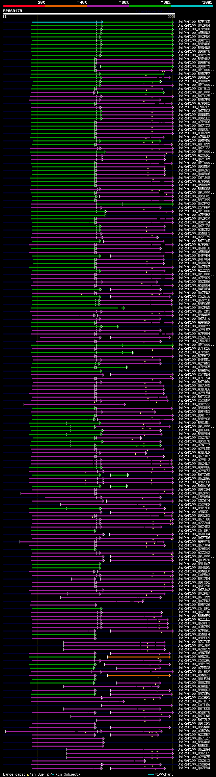Select hit label UniRef100_A9NSG1
216x777 pixels.
194,512
